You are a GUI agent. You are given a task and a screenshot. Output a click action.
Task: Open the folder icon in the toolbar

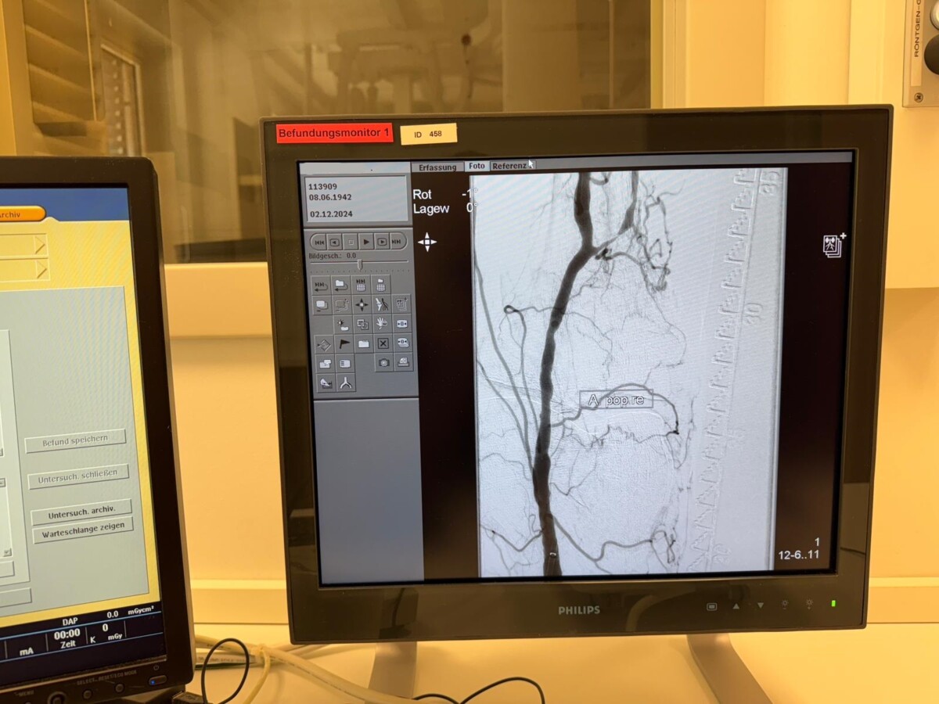(364, 342)
